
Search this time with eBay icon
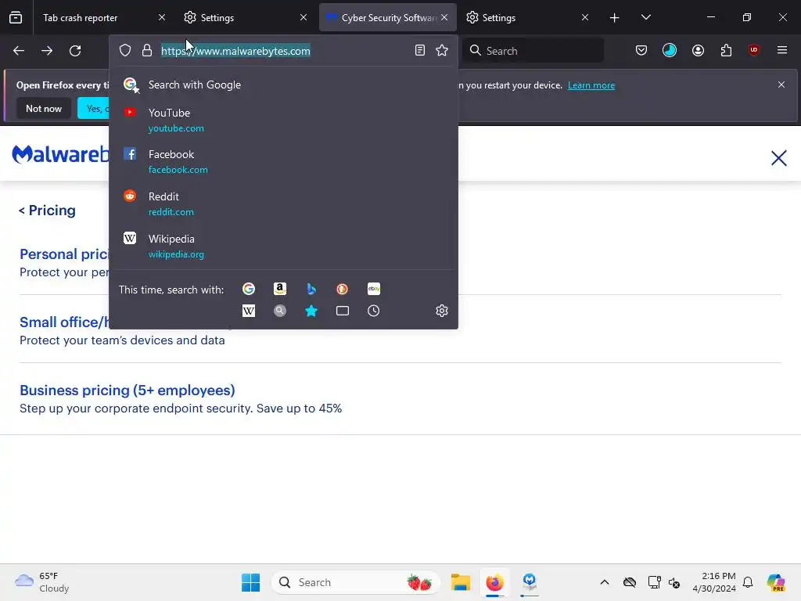pyautogui.click(x=374, y=290)
